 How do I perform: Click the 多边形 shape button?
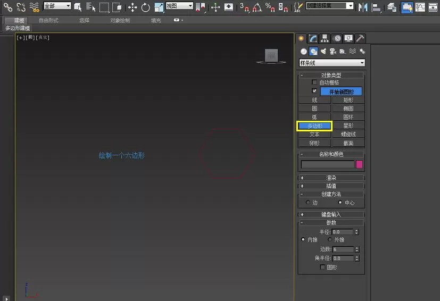314,126
